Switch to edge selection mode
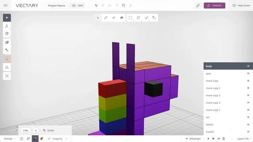Viewport: 253px width, 142px height. [106, 18]
